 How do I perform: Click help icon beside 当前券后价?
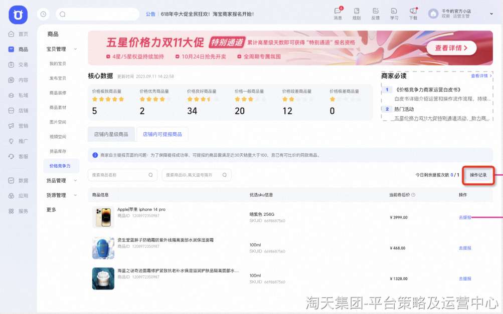[413, 195]
